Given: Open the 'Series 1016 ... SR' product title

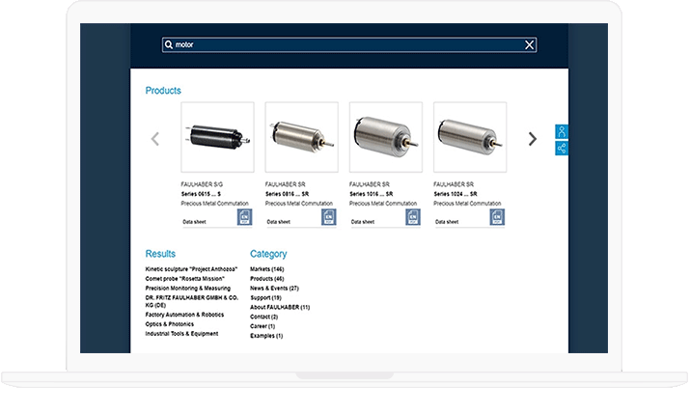Looking at the screenshot, I should (372, 194).
